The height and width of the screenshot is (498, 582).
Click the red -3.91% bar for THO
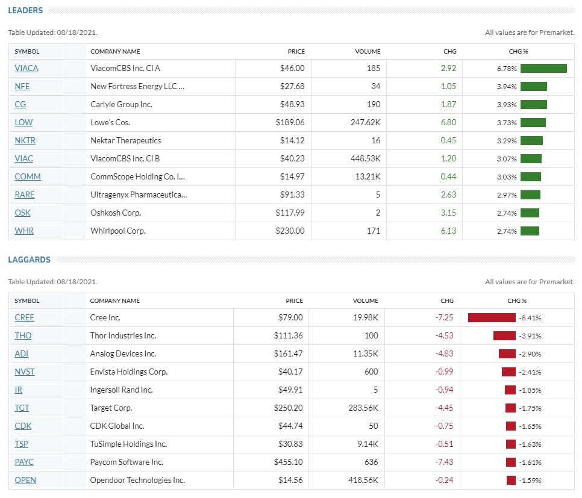click(504, 336)
